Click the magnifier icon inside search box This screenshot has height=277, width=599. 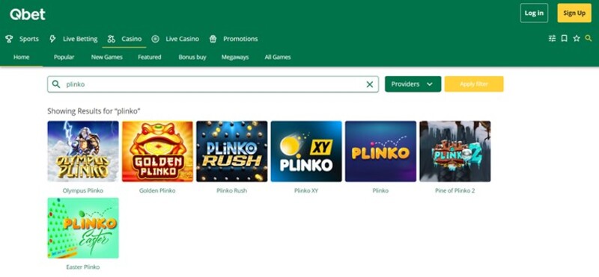pos(56,84)
